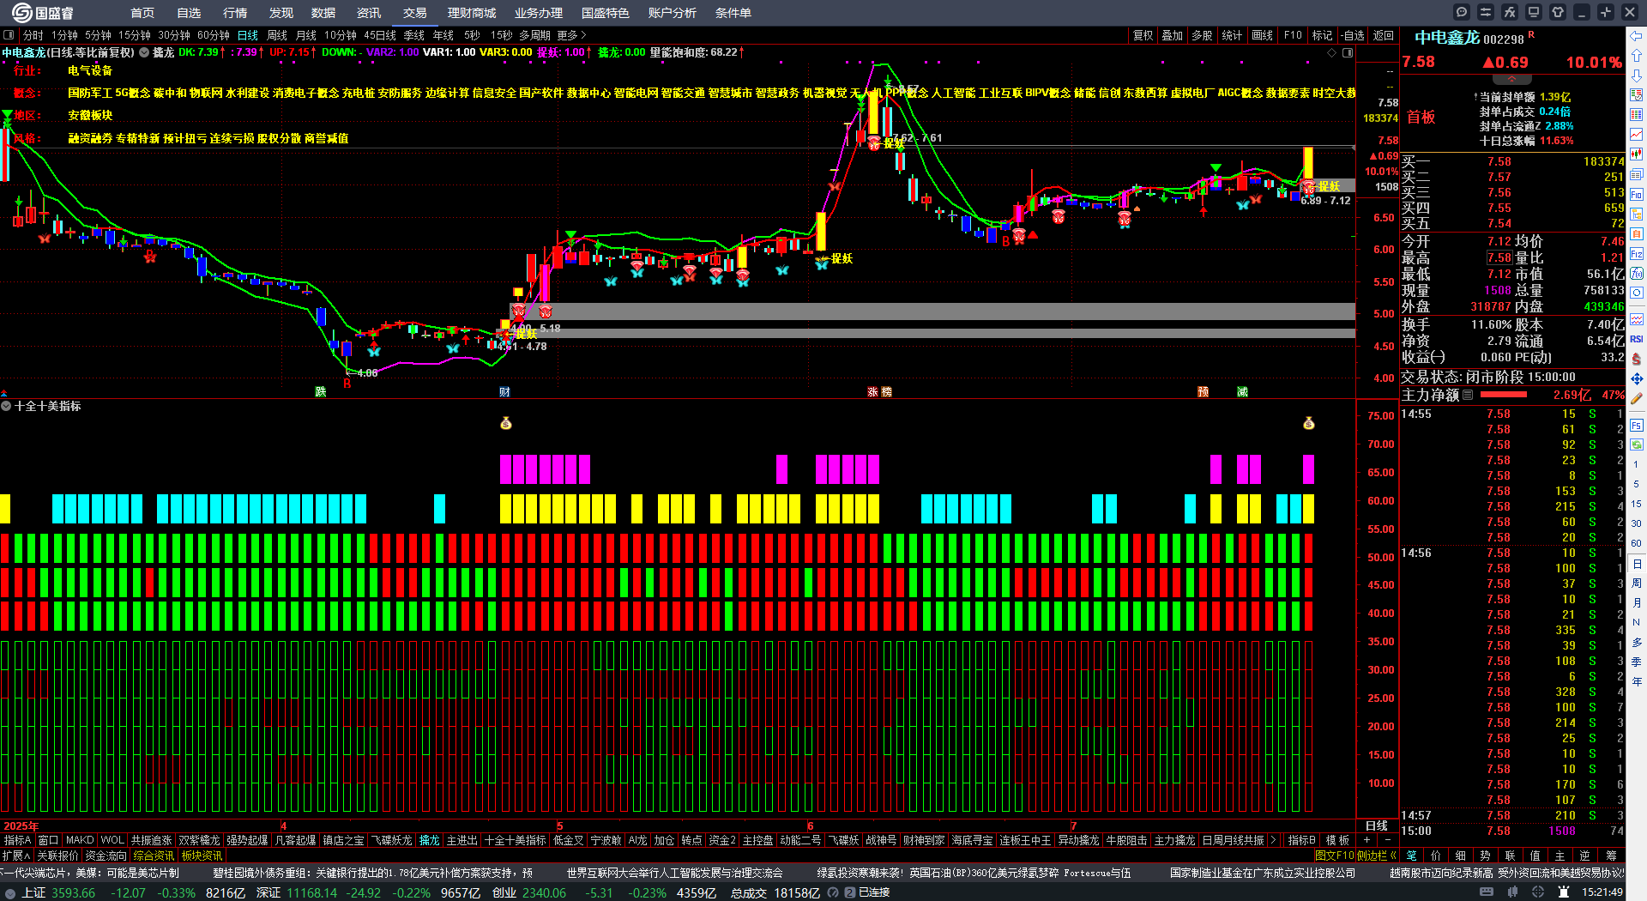Click the 叠加 overlay button
Image resolution: width=1647 pixels, height=901 pixels.
tap(1172, 35)
